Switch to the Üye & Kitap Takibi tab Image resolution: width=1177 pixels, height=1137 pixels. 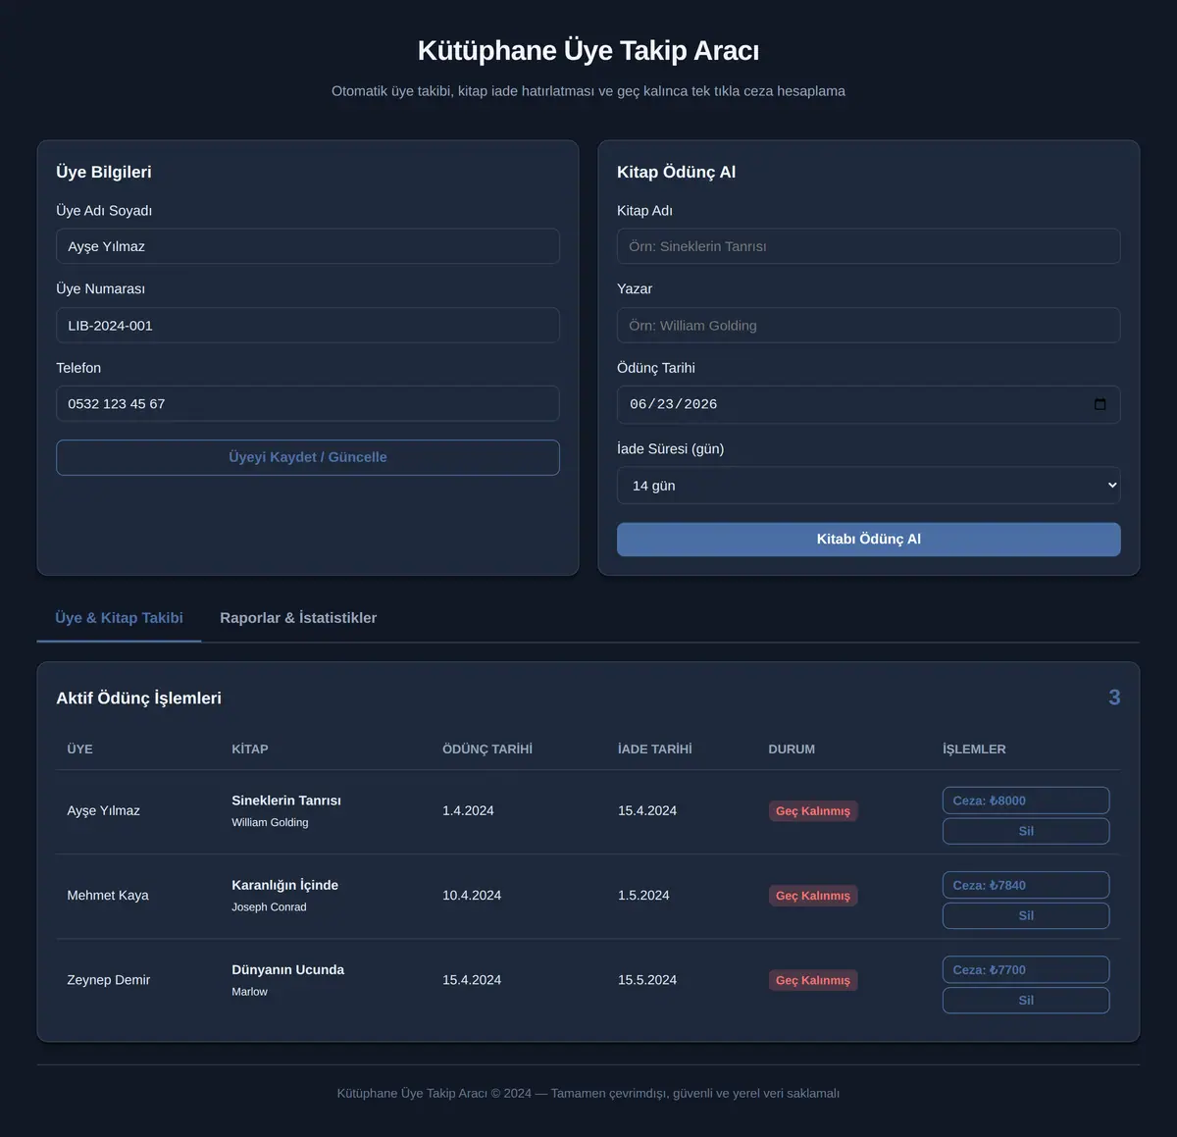coord(119,618)
